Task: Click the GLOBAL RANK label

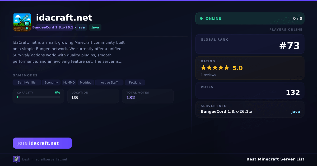Action: [x=214, y=40]
